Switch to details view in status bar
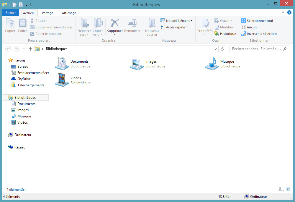The height and width of the screenshot is (202, 295). [282, 189]
